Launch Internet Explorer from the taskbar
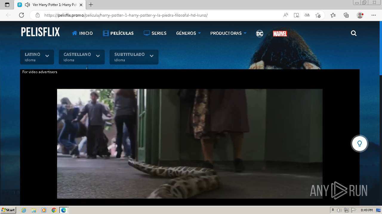Viewport: 382px width, 214px height. [x=24, y=210]
